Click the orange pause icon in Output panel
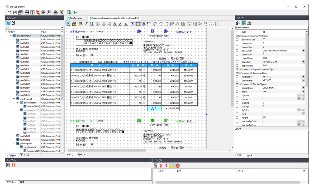Screen dimensions: 314x189 click(13, 165)
